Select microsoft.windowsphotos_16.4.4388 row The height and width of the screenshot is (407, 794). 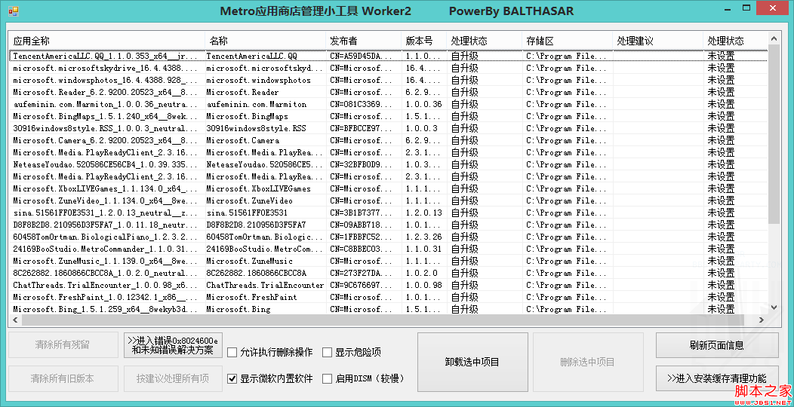point(388,80)
